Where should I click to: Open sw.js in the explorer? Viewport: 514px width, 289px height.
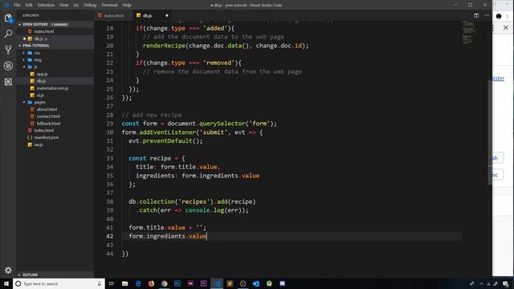click(x=39, y=144)
